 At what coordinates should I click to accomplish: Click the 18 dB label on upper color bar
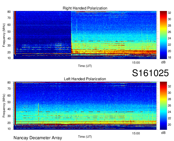click(169, 57)
